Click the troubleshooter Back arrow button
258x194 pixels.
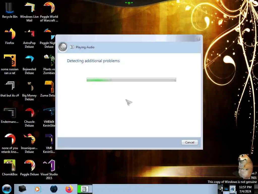63,47
